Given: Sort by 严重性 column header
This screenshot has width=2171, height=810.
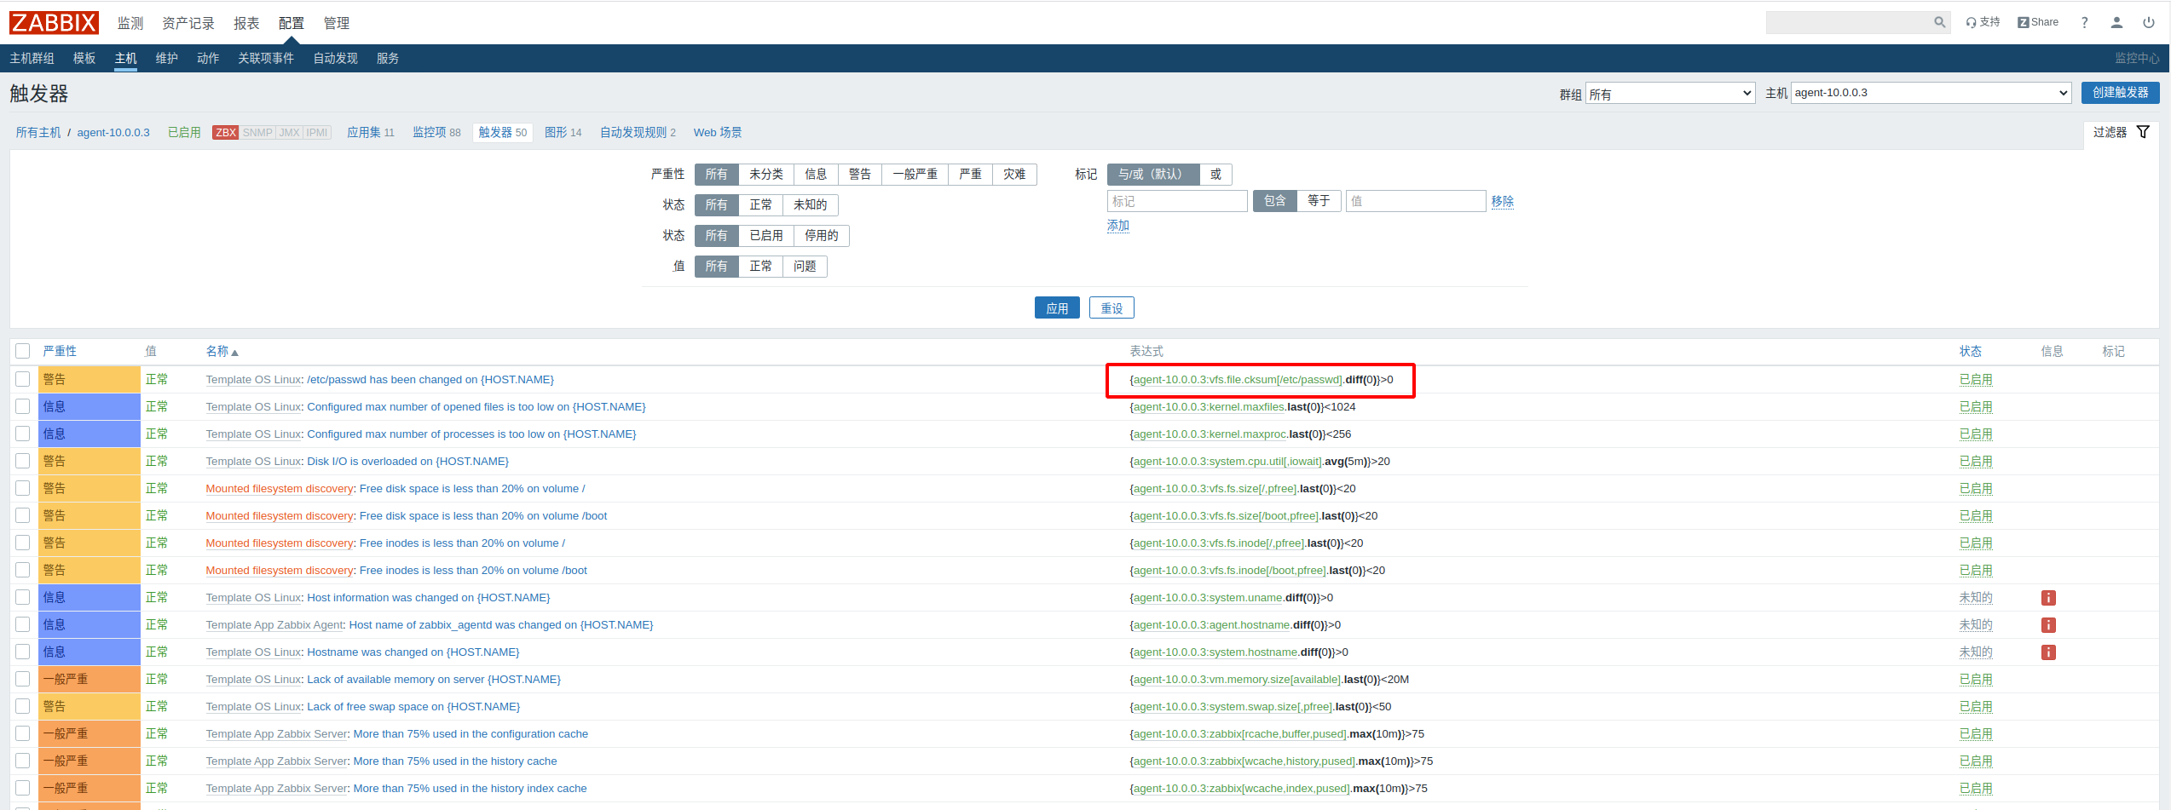Looking at the screenshot, I should pyautogui.click(x=60, y=351).
